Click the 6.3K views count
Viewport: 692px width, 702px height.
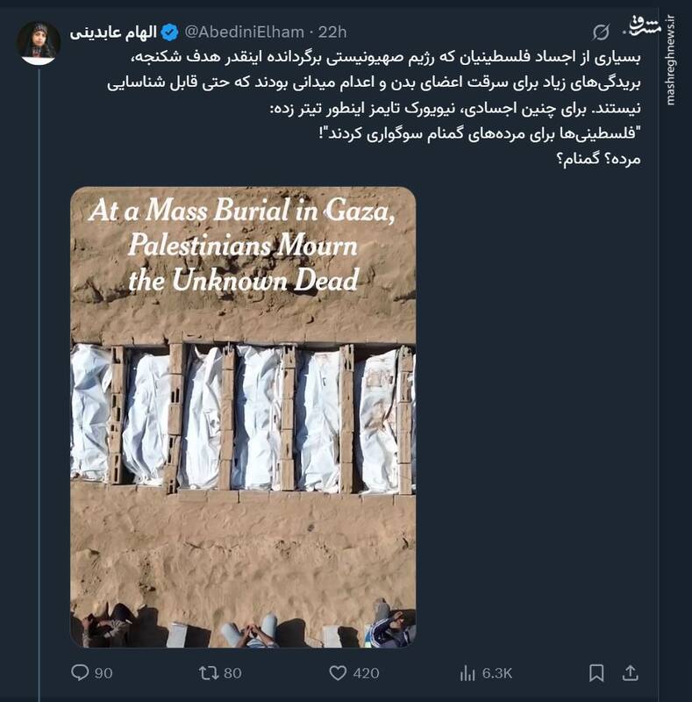497,673
